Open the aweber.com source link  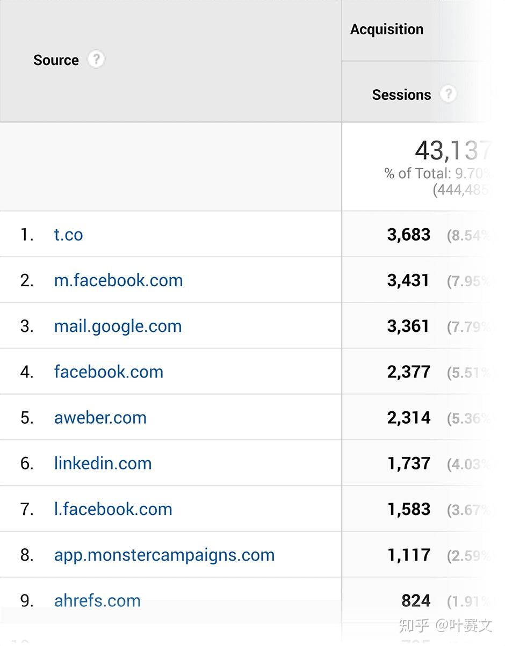(x=100, y=417)
